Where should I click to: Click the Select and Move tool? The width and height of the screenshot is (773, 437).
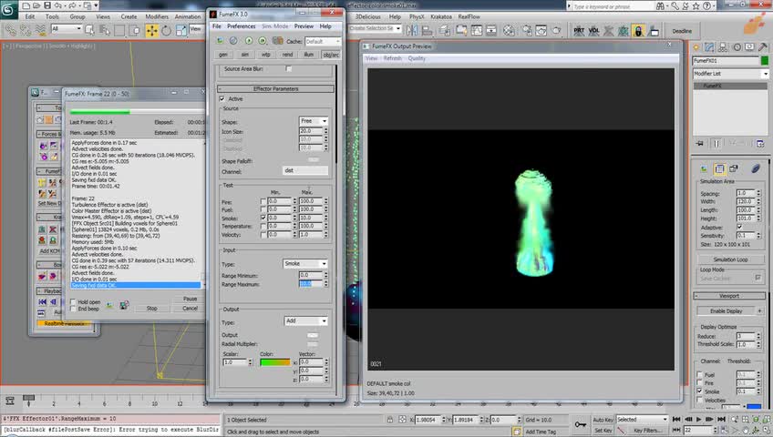152,31
